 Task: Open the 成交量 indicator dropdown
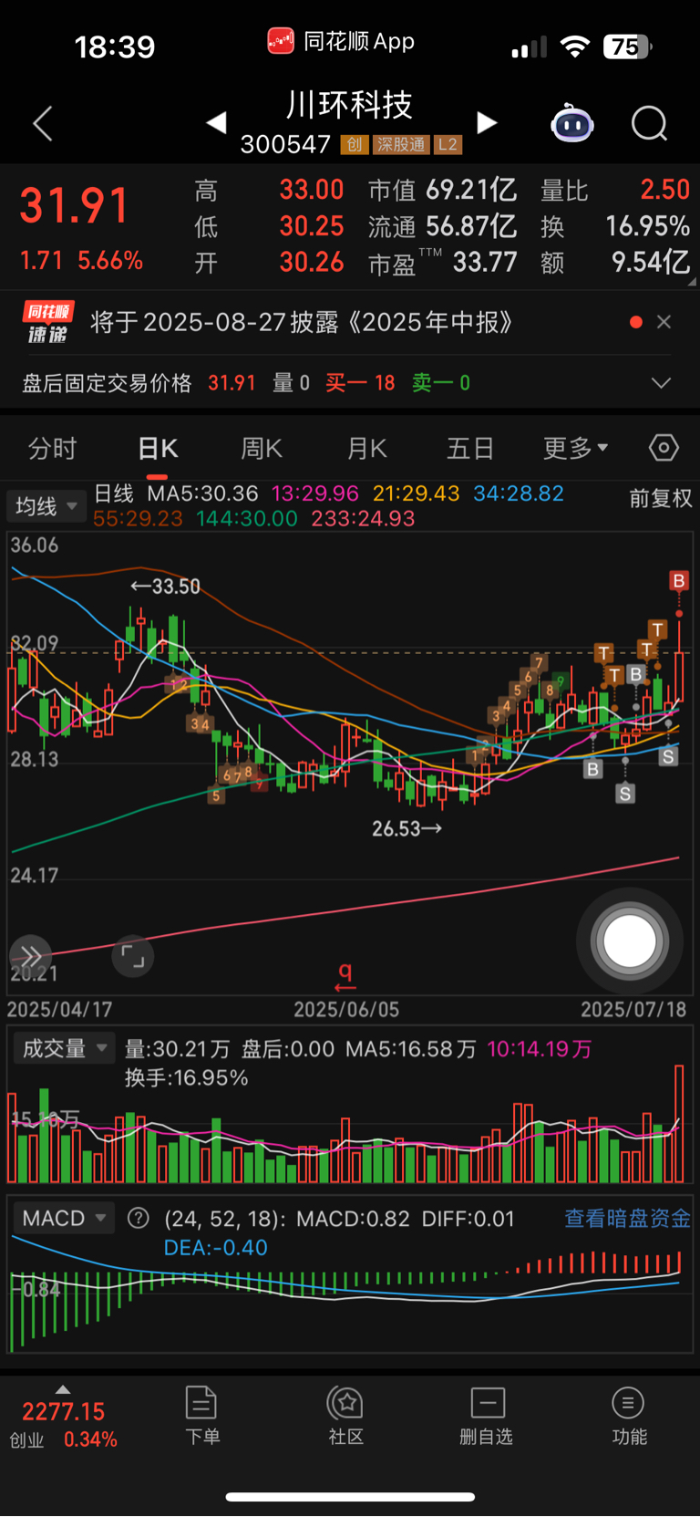coord(66,1049)
